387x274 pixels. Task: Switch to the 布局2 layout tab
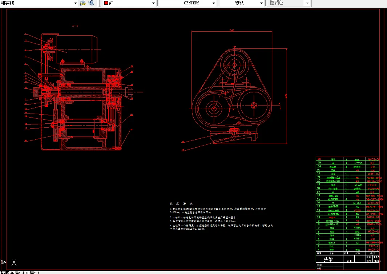tap(31, 272)
